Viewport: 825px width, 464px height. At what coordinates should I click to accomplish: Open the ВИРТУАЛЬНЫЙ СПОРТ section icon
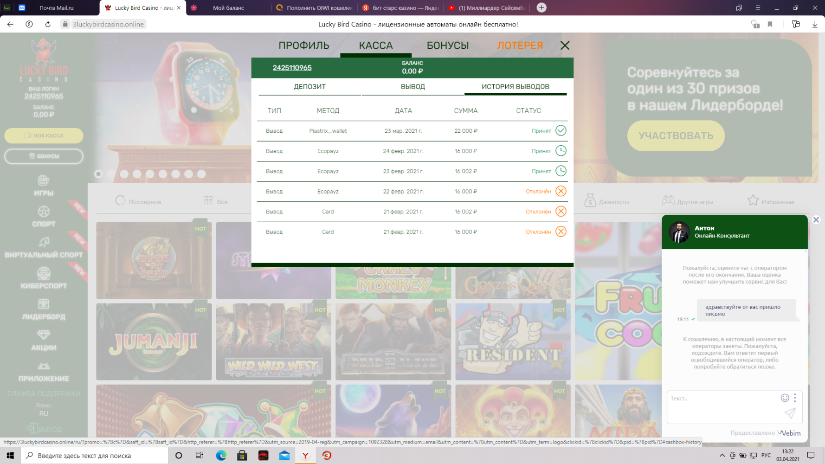click(x=44, y=242)
